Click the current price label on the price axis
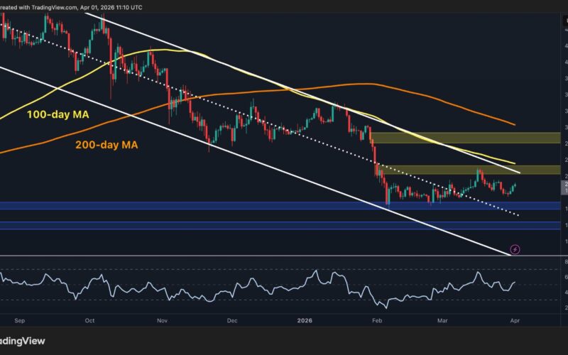 point(564,187)
